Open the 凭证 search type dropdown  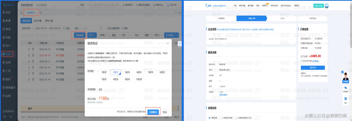click(82, 5)
